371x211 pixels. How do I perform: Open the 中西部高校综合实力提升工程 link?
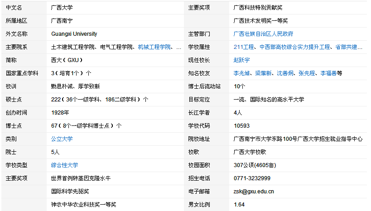295,47
